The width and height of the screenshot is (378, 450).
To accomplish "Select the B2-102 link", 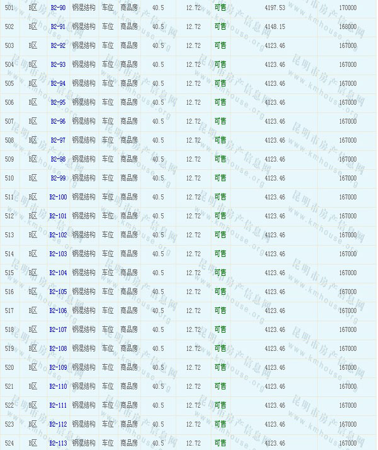I will click(x=58, y=235).
